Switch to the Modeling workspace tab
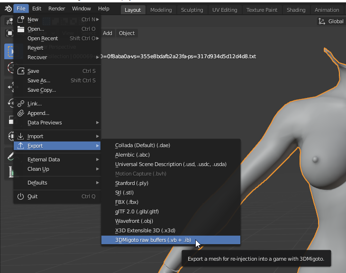The width and height of the screenshot is (346, 273). point(161,10)
